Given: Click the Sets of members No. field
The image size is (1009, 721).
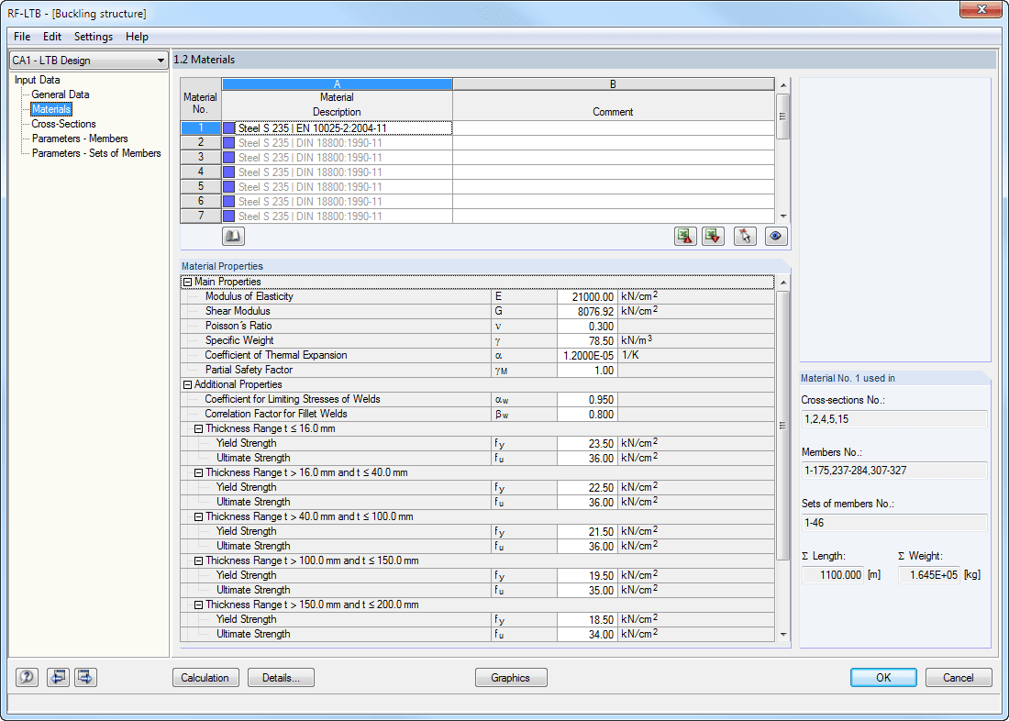Looking at the screenshot, I should tap(893, 523).
